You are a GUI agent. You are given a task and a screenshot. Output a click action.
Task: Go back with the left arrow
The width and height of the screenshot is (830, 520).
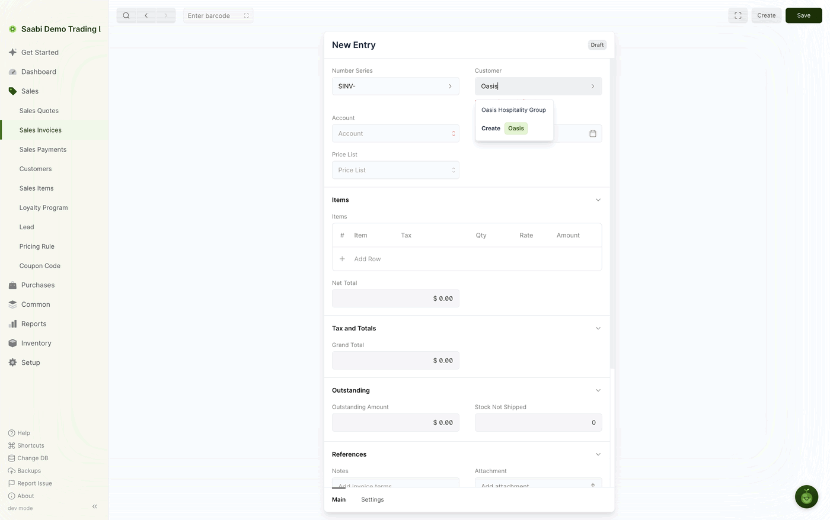pyautogui.click(x=146, y=15)
